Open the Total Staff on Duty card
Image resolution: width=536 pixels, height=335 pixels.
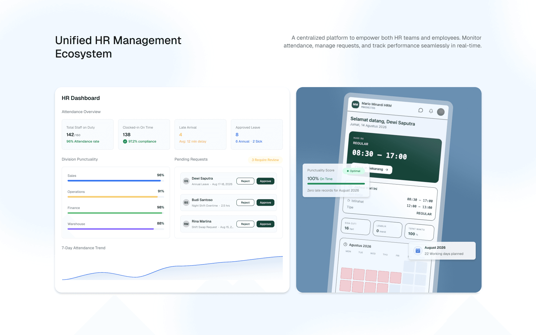click(x=88, y=135)
